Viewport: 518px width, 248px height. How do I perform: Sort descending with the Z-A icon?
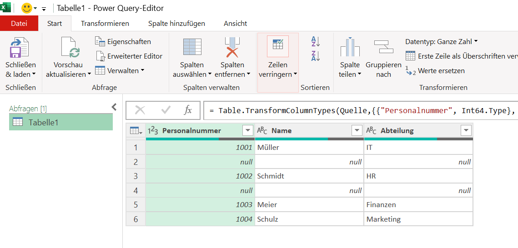[x=316, y=56]
